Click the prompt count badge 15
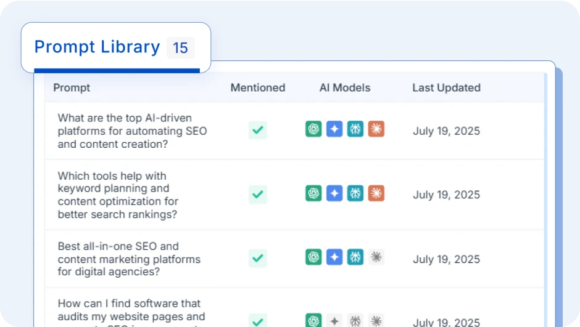Screen dimensions: 580x327 click(x=181, y=47)
